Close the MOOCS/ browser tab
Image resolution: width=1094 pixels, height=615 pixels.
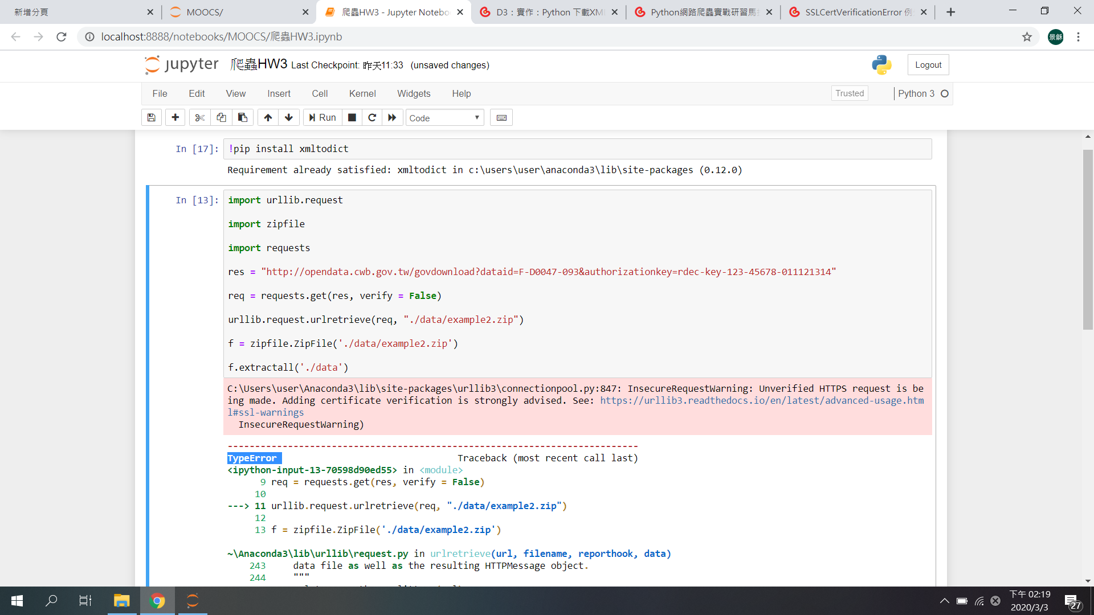[x=305, y=12]
